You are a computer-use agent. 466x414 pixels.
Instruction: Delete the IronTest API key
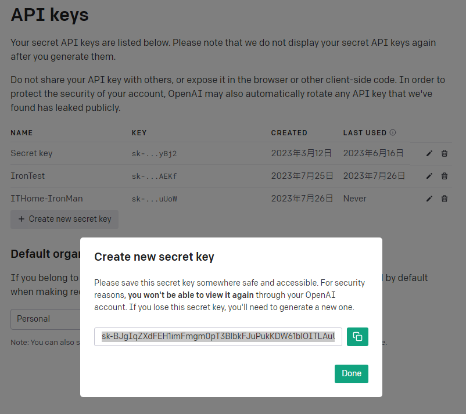pos(445,176)
